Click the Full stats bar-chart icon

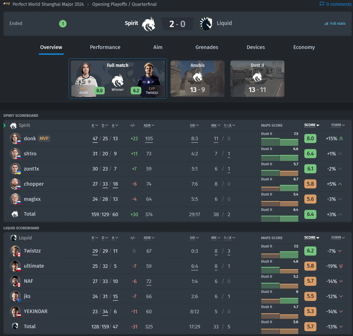(x=326, y=23)
